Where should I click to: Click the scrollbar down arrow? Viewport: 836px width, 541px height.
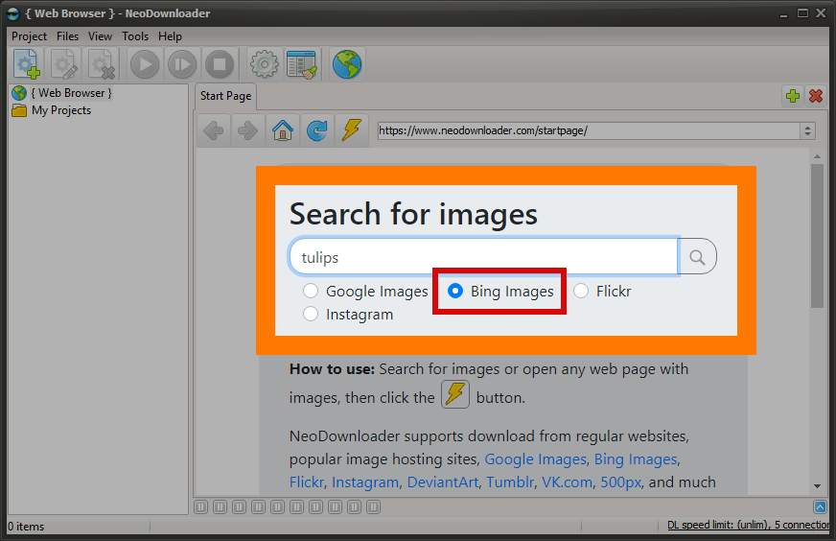817,486
